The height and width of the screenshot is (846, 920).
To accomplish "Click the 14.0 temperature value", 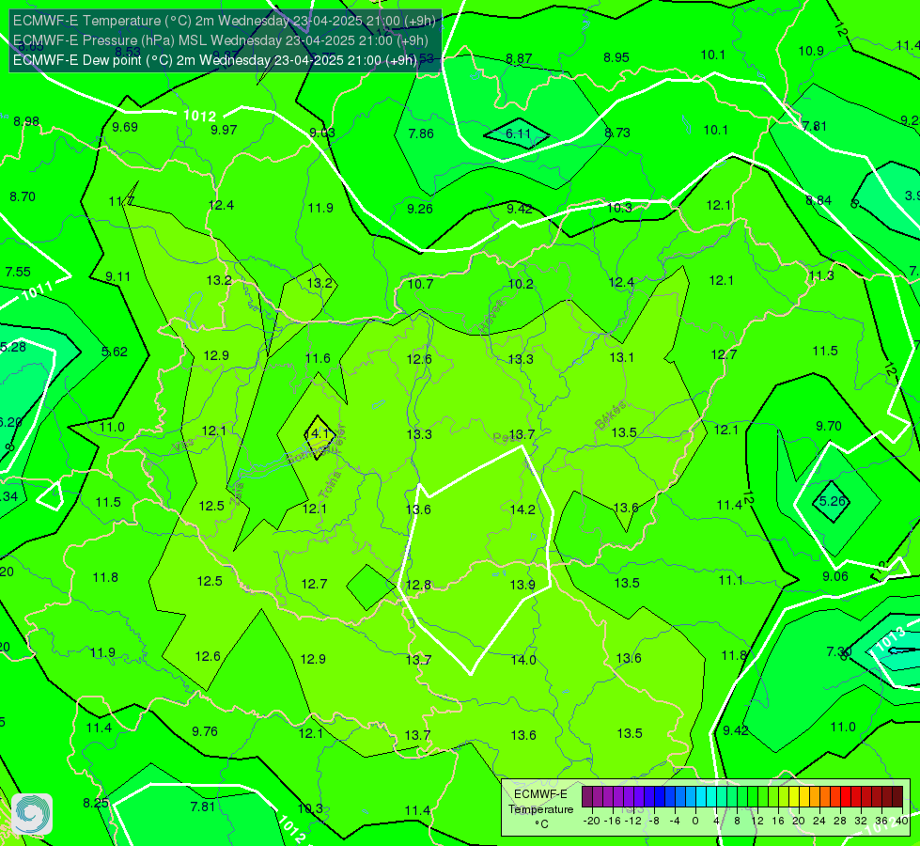I will [523, 660].
